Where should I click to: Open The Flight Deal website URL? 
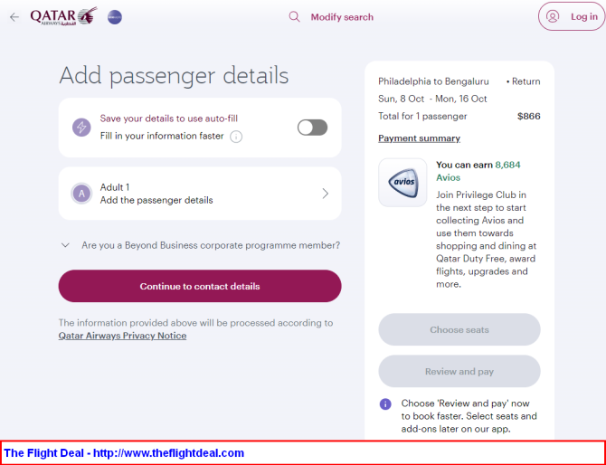(x=168, y=453)
